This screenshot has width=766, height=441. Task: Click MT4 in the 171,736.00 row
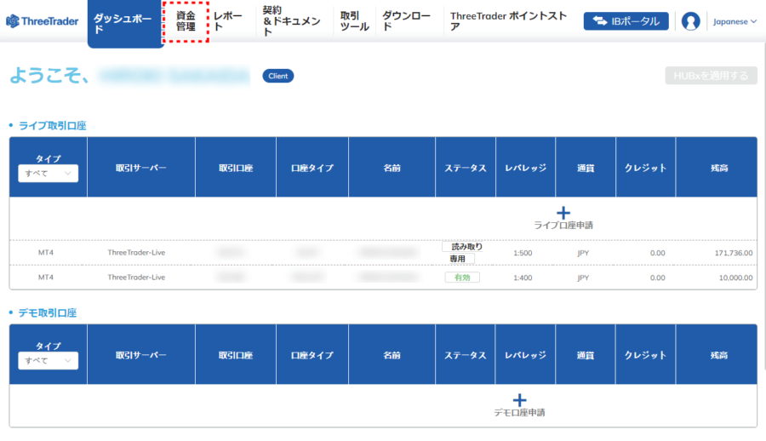[46, 252]
